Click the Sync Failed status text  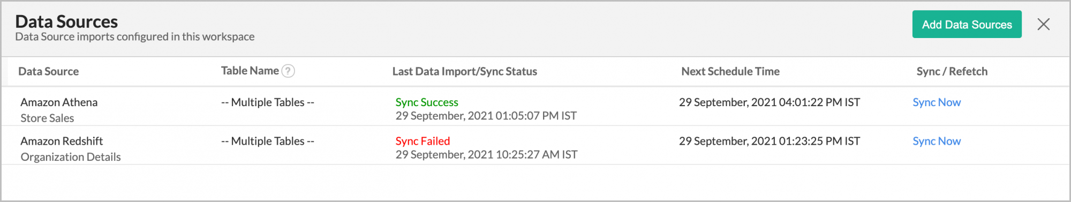point(423,141)
